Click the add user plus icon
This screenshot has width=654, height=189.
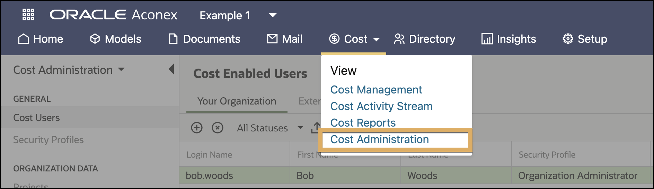(197, 128)
